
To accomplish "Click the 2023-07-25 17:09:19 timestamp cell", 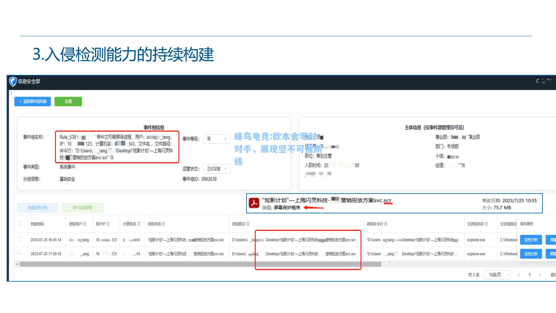I will (46, 254).
